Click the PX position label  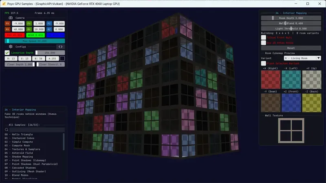[x=7, y=24]
